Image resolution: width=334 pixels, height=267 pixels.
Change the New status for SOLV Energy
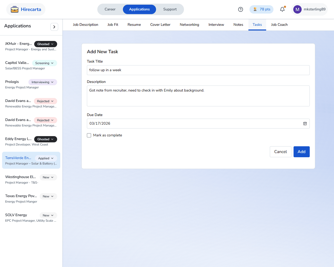[x=48, y=215]
